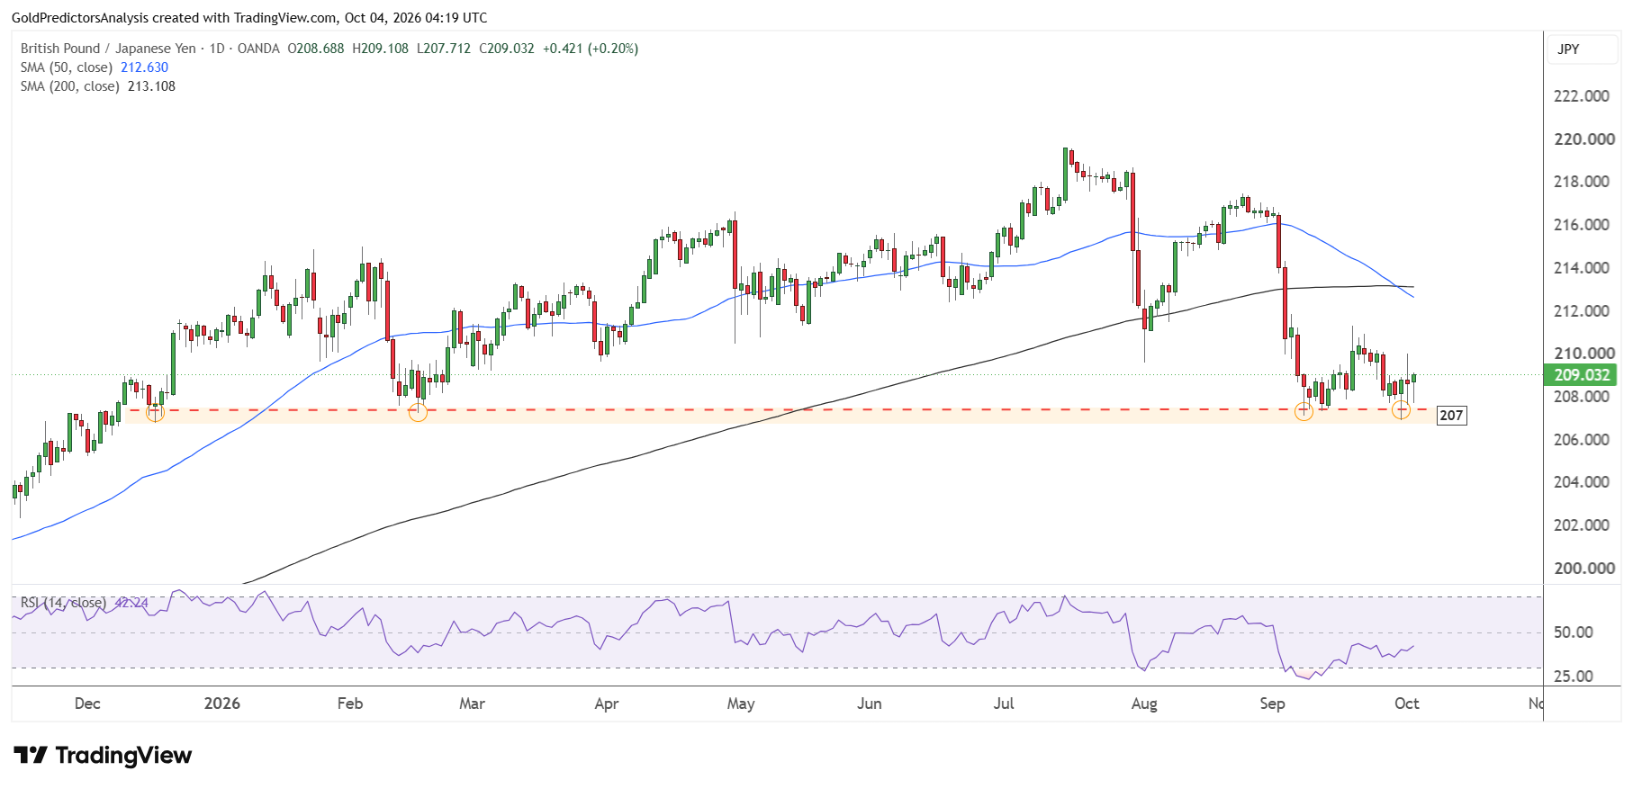
Task: Select the SMA (200, close) indicator legend
Action: pos(70,86)
